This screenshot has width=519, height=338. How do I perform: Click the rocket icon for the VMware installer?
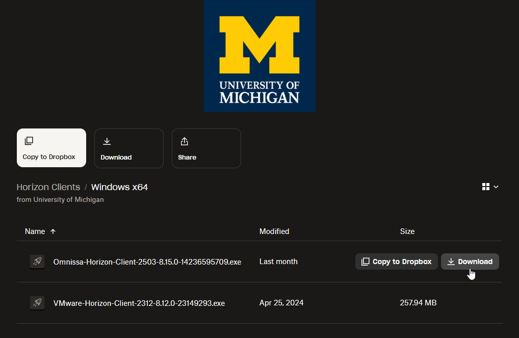[x=37, y=303]
